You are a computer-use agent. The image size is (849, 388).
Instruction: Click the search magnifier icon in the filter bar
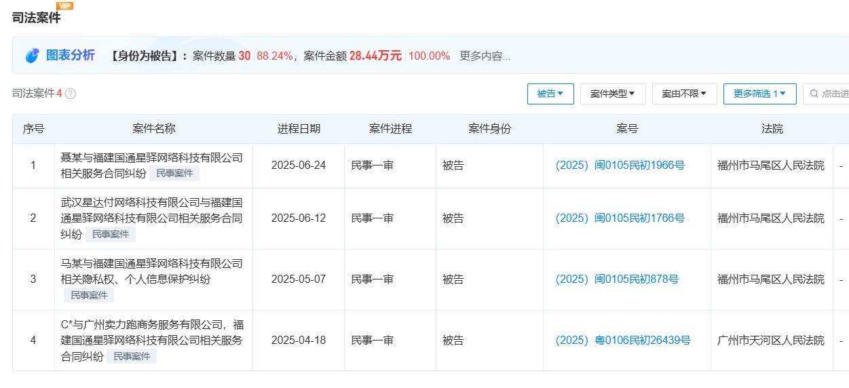pos(813,94)
